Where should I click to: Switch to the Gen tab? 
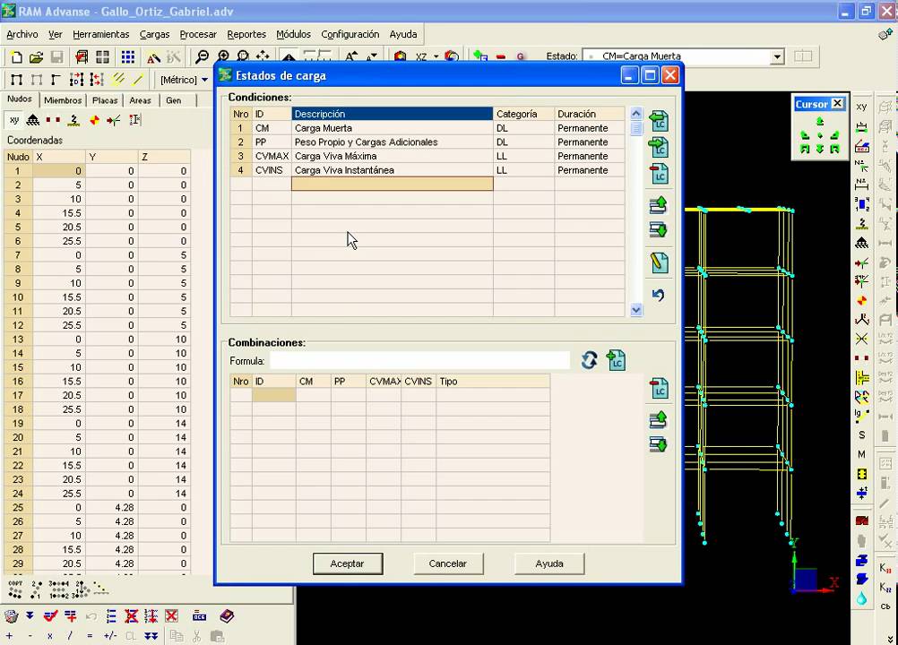[x=174, y=100]
